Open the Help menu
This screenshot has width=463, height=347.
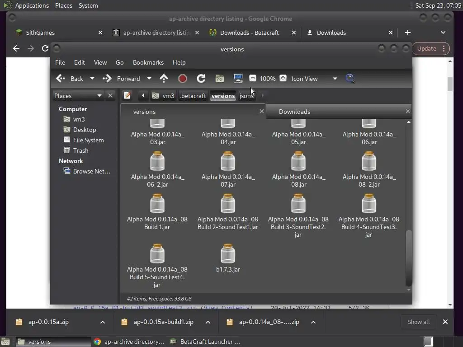point(179,62)
